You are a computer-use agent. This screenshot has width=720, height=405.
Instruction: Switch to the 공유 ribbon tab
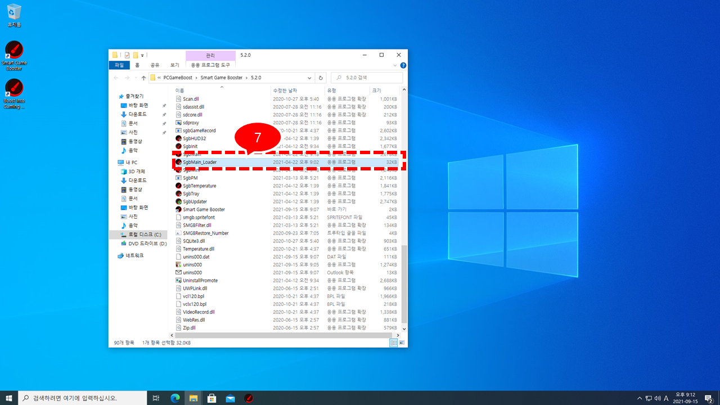pyautogui.click(x=155, y=65)
